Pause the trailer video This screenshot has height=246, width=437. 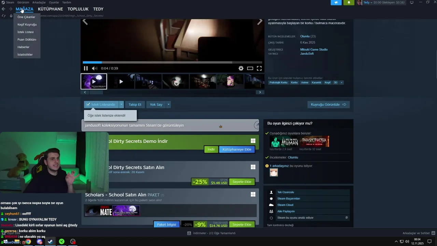[86, 68]
